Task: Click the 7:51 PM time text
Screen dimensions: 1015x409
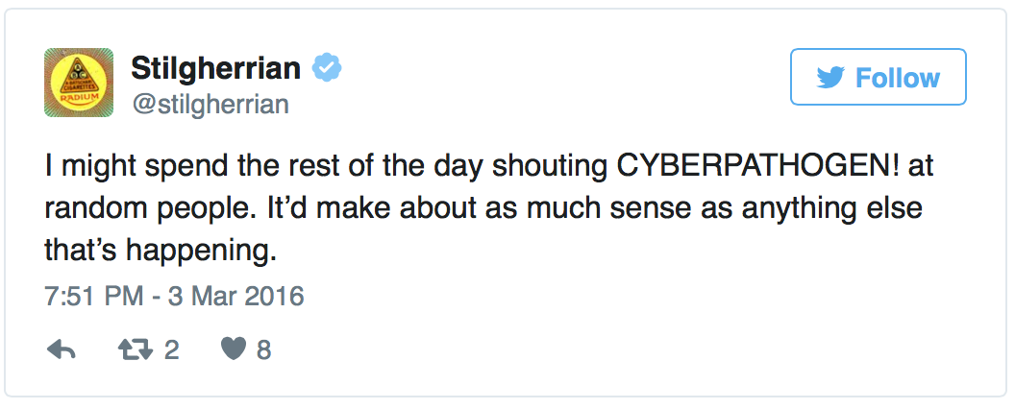Action: click(x=91, y=296)
